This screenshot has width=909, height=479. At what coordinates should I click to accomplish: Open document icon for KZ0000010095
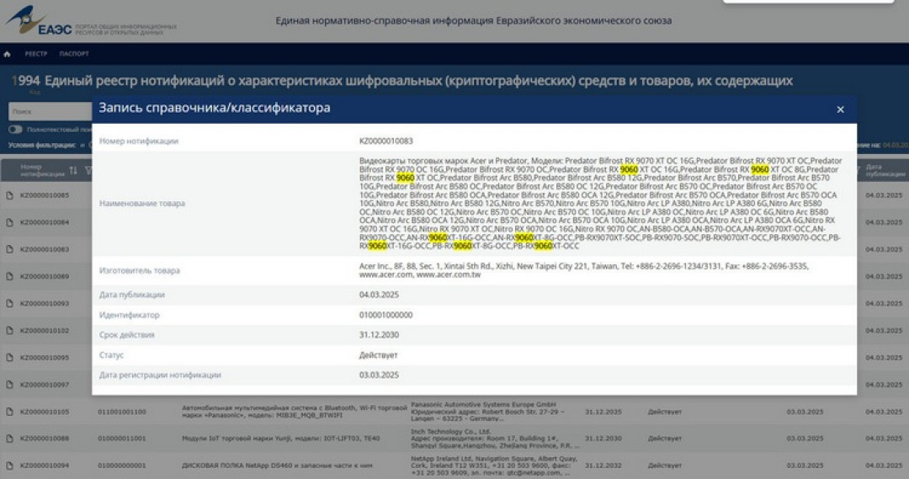point(10,358)
